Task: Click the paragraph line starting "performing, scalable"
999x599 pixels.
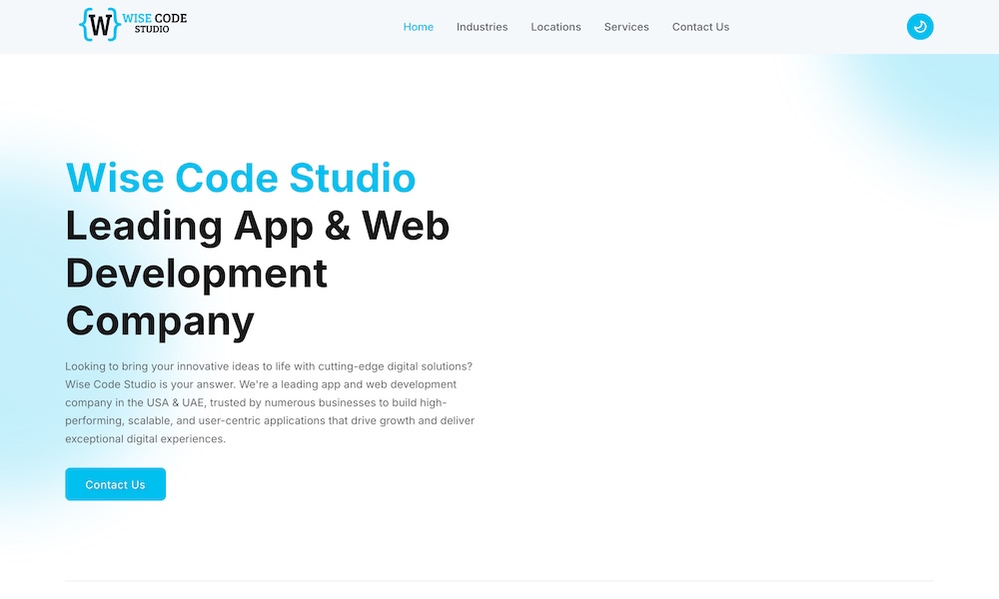Action: click(269, 420)
